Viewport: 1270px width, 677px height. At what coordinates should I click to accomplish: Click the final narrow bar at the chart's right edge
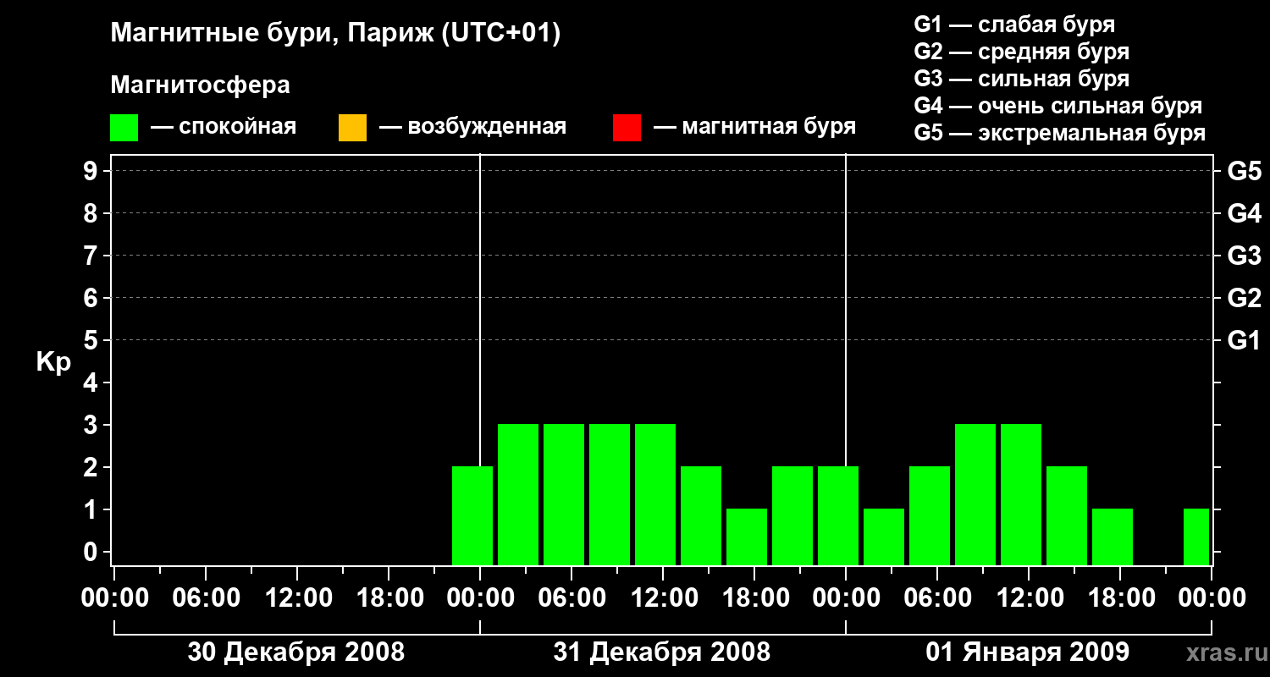[x=1196, y=537]
